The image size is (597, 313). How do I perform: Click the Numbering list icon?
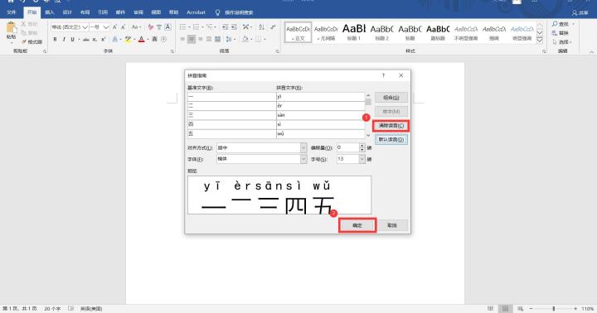(x=197, y=27)
